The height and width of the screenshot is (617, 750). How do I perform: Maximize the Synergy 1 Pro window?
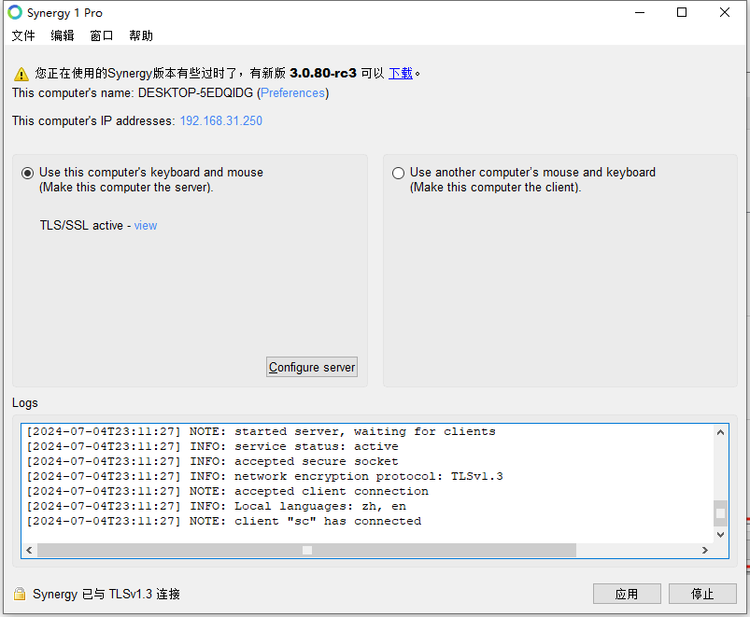[682, 12]
